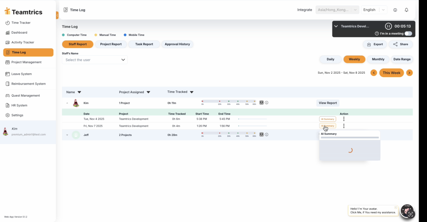Image resolution: width=427 pixels, height=222 pixels.
Task: Click info icon in Kim's row
Action: click(266, 102)
